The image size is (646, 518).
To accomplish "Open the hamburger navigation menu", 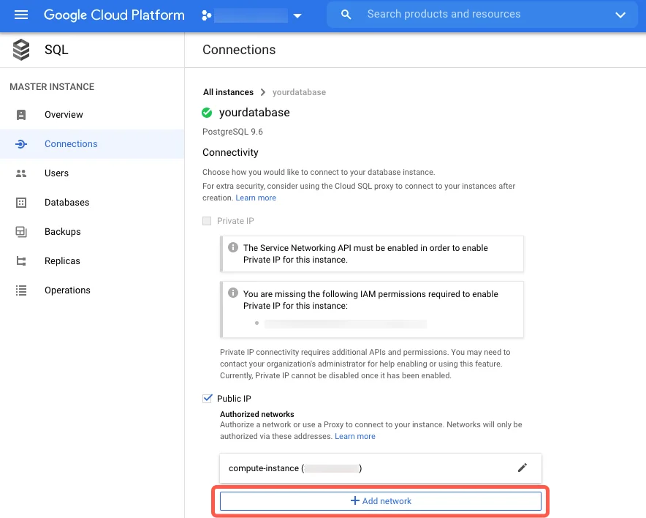I will coord(20,15).
